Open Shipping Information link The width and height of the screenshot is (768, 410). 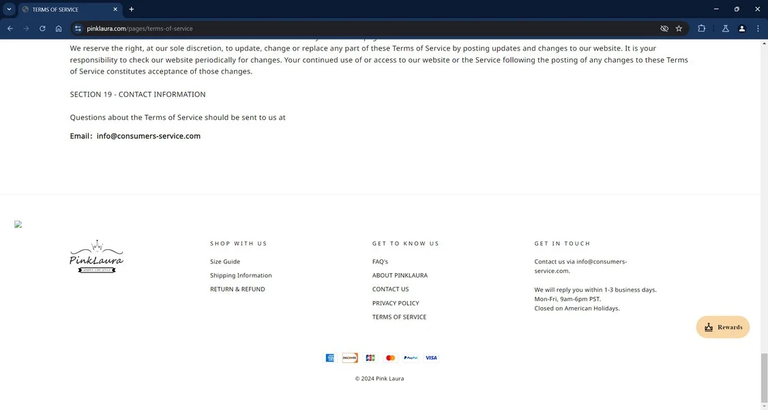tap(241, 275)
